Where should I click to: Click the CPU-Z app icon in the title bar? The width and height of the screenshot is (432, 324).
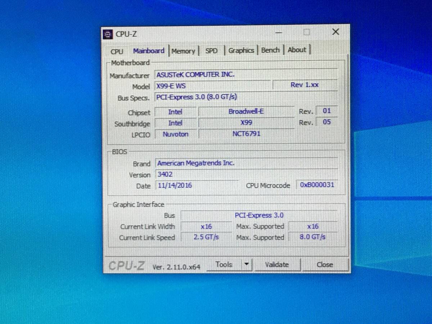(107, 34)
